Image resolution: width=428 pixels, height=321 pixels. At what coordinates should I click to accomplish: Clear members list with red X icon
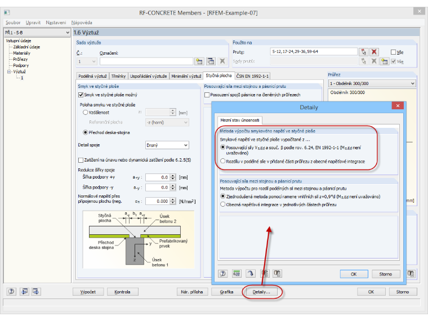(374, 52)
